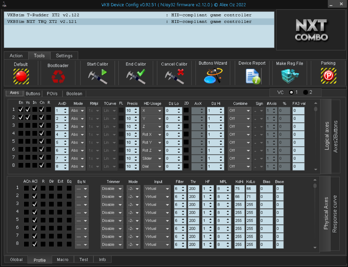The image size is (348, 267).
Task: Switch to the Action tab
Action: 16,56
